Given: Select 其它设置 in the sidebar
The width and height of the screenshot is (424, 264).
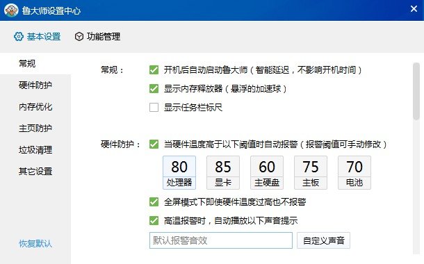Looking at the screenshot, I should pos(35,172).
